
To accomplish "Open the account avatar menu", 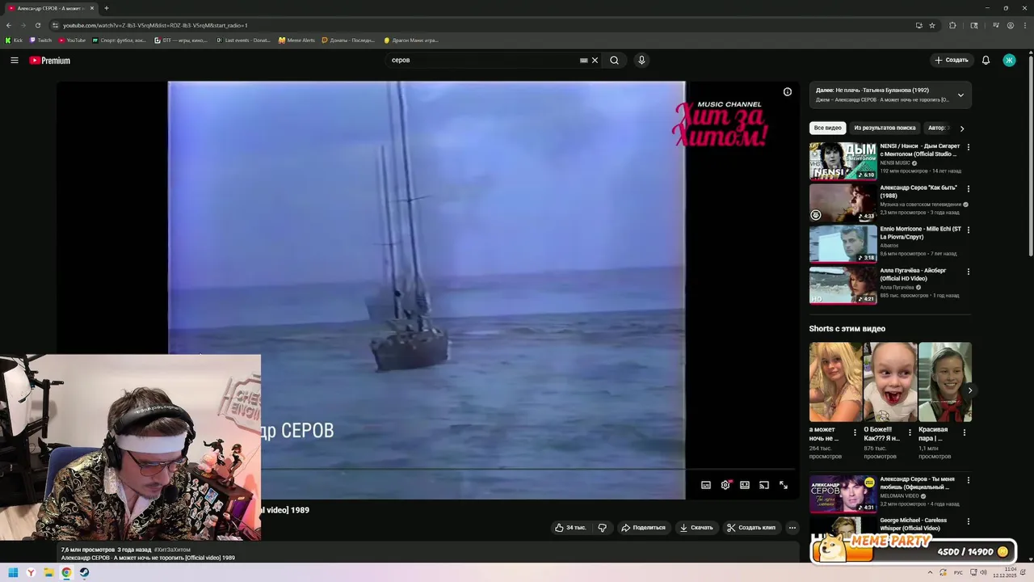I will coord(1009,60).
